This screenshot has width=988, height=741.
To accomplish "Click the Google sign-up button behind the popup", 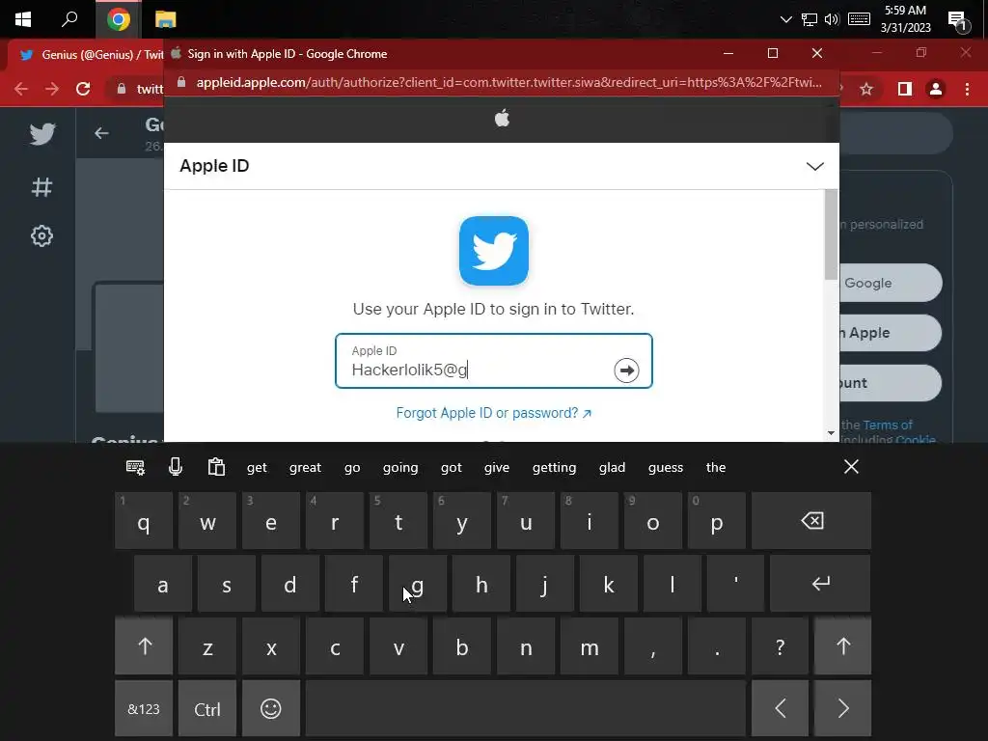I will click(x=890, y=283).
